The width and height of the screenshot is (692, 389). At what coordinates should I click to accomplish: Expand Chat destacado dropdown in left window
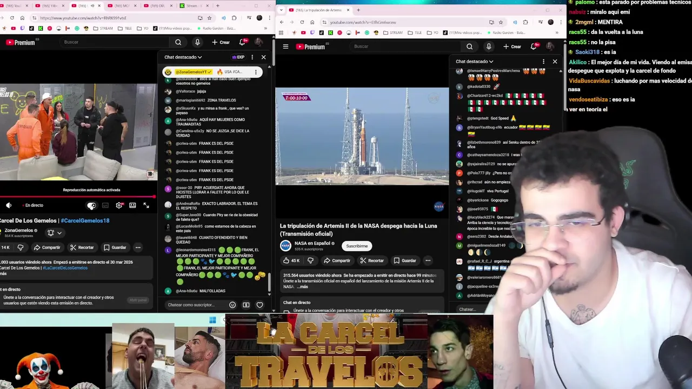[183, 57]
